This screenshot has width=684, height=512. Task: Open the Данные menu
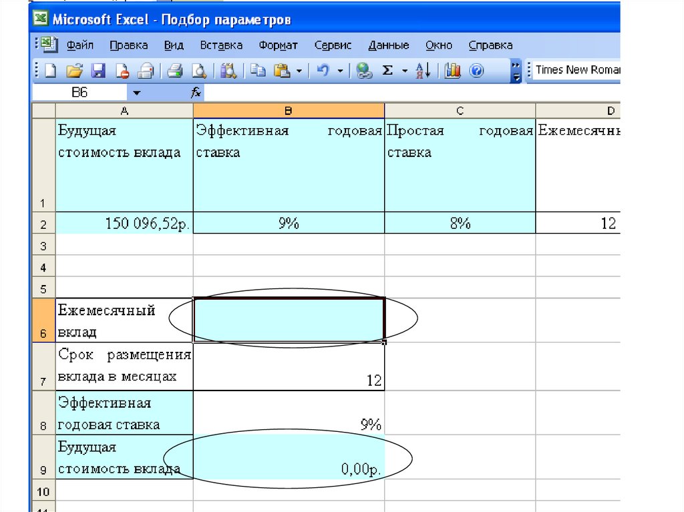click(x=389, y=45)
